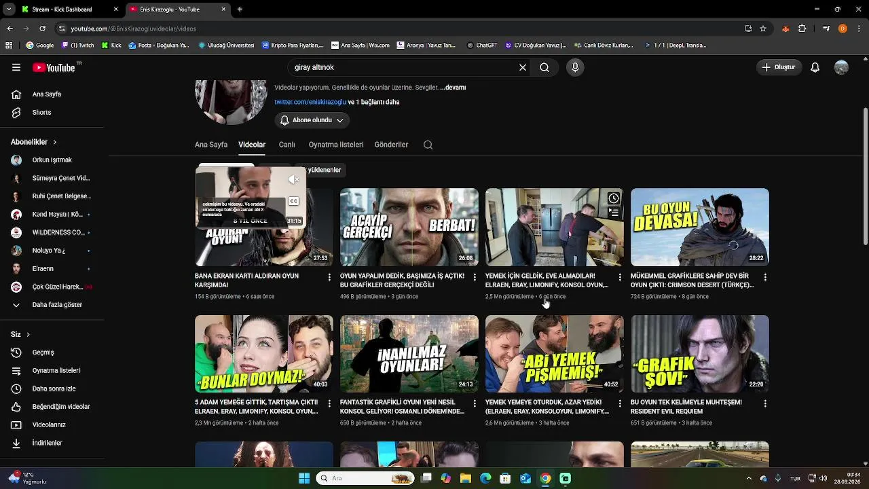Open the YouTube hamburger guide menu
The height and width of the screenshot is (489, 869).
point(16,67)
